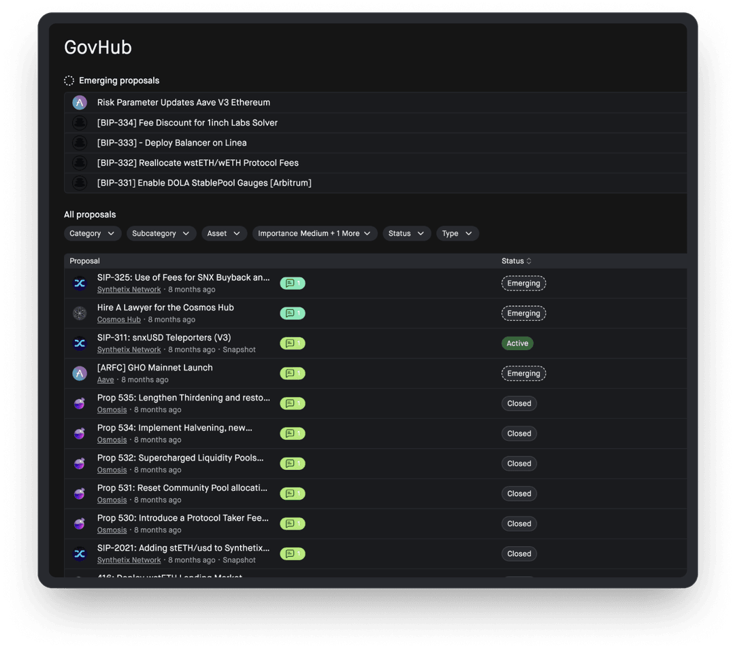735x650 pixels.
Task: Open the comment bubble on SIP-311 row
Action: coord(292,343)
